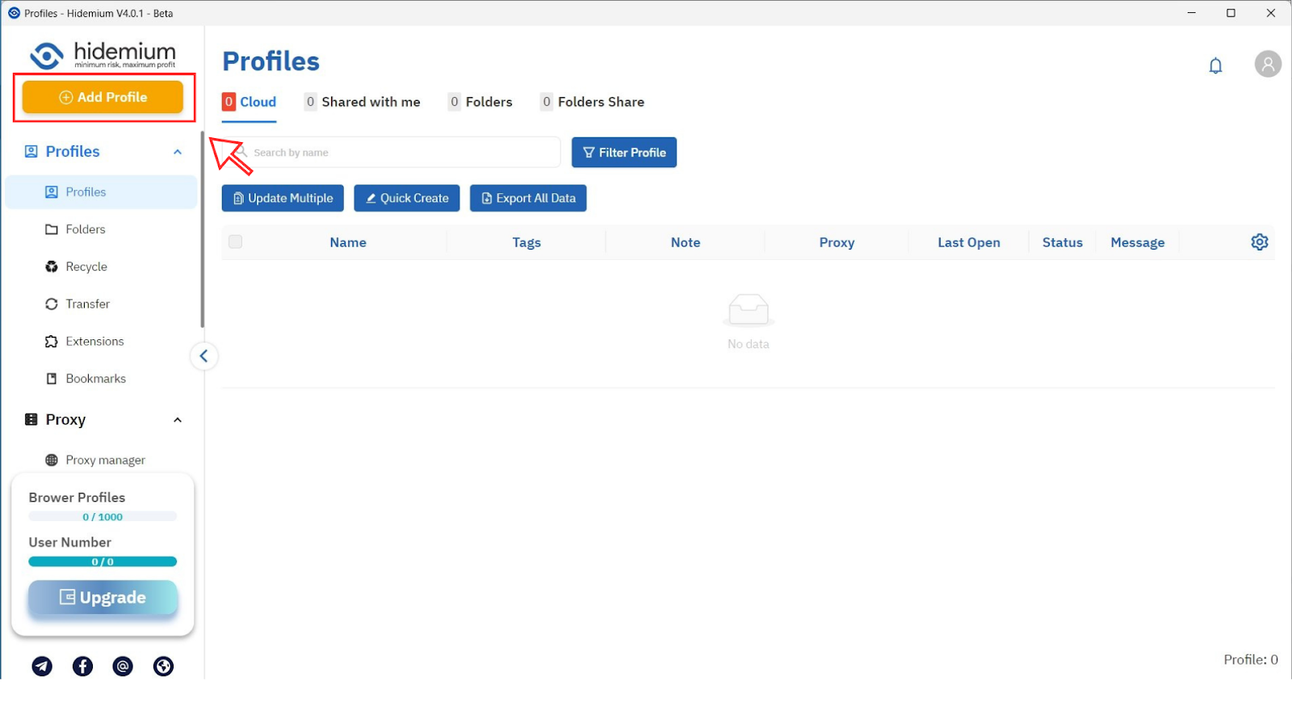
Task: Open the user account avatar
Action: (1268, 64)
